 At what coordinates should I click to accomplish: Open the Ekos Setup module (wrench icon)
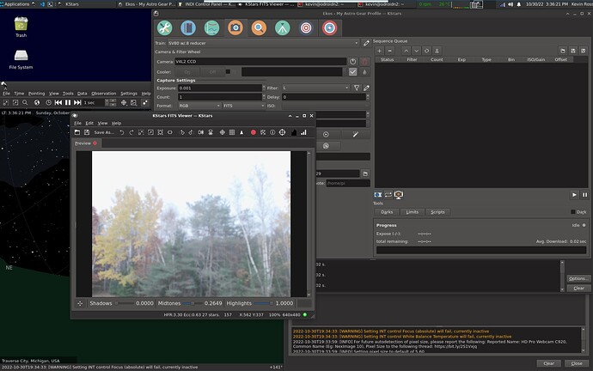pyautogui.click(x=164, y=28)
